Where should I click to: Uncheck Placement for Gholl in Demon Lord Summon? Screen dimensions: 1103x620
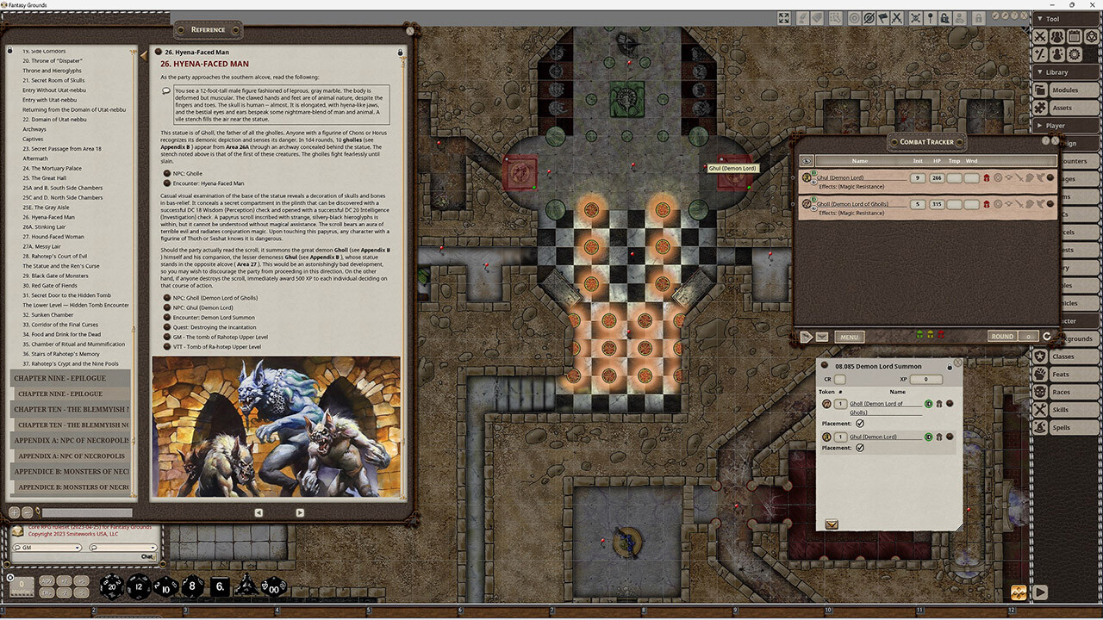click(x=859, y=424)
